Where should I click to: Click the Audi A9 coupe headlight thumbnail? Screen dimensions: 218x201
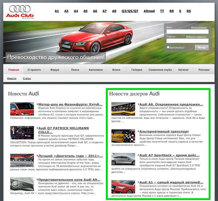pyautogui.click(x=22, y=184)
